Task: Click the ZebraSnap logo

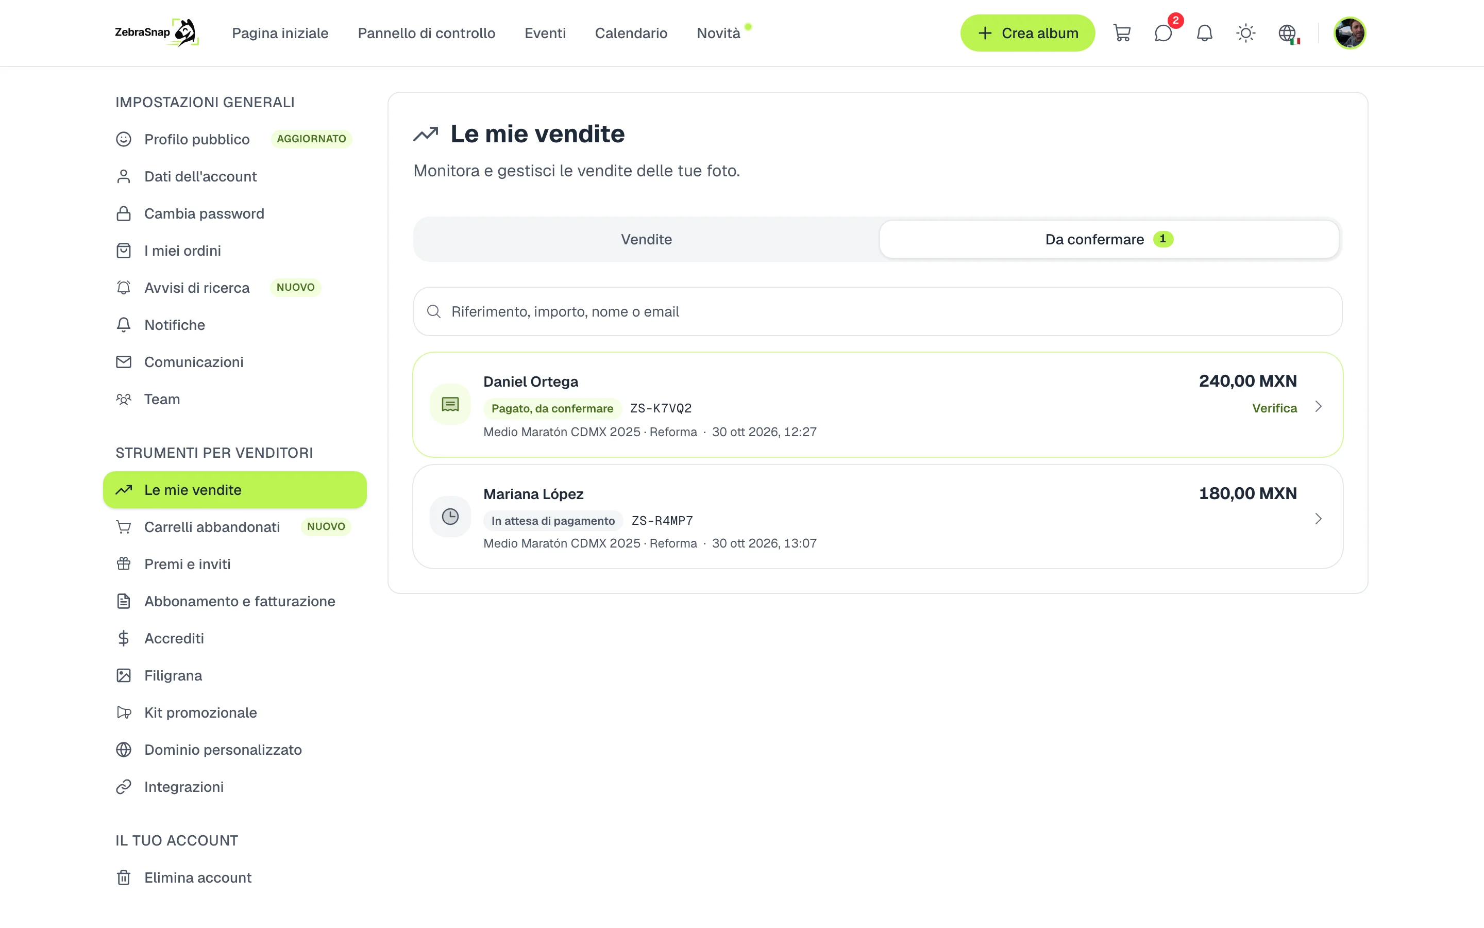Action: (156, 32)
